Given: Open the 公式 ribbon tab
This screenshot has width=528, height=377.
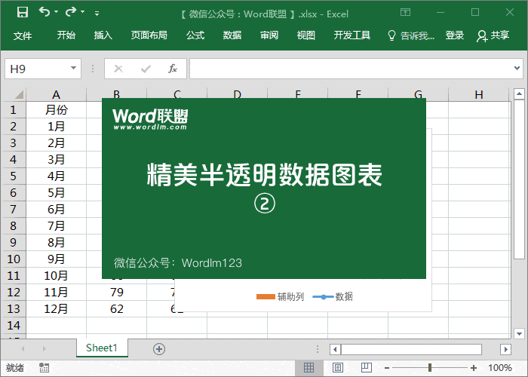Looking at the screenshot, I should pos(195,35).
